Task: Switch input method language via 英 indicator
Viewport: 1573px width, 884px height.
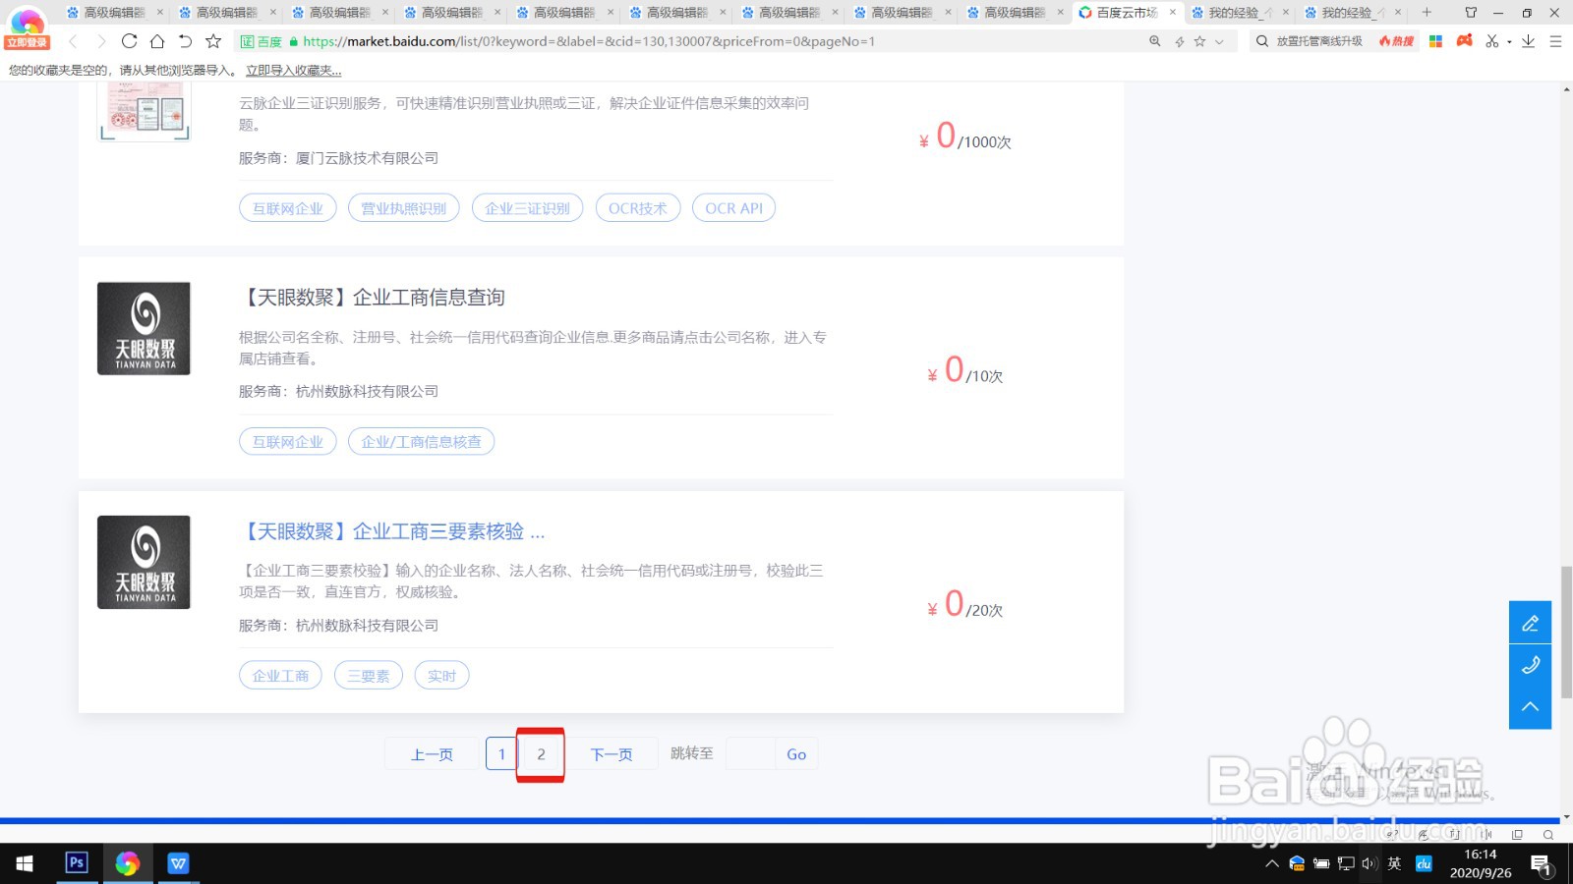Action: (x=1395, y=864)
